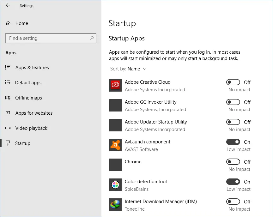The width and height of the screenshot is (273, 217).
Task: Select Apps for websites in sidebar
Action: click(34, 113)
